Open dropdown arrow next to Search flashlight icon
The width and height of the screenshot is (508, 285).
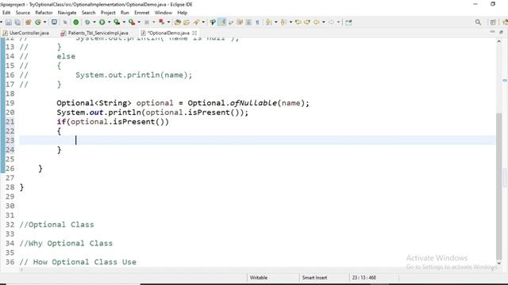pyautogui.click(x=203, y=22)
